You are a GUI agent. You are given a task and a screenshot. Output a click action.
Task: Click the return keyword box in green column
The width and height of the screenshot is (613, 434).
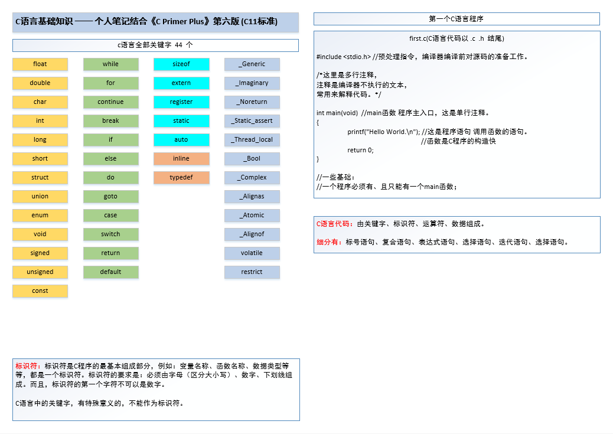coord(110,253)
